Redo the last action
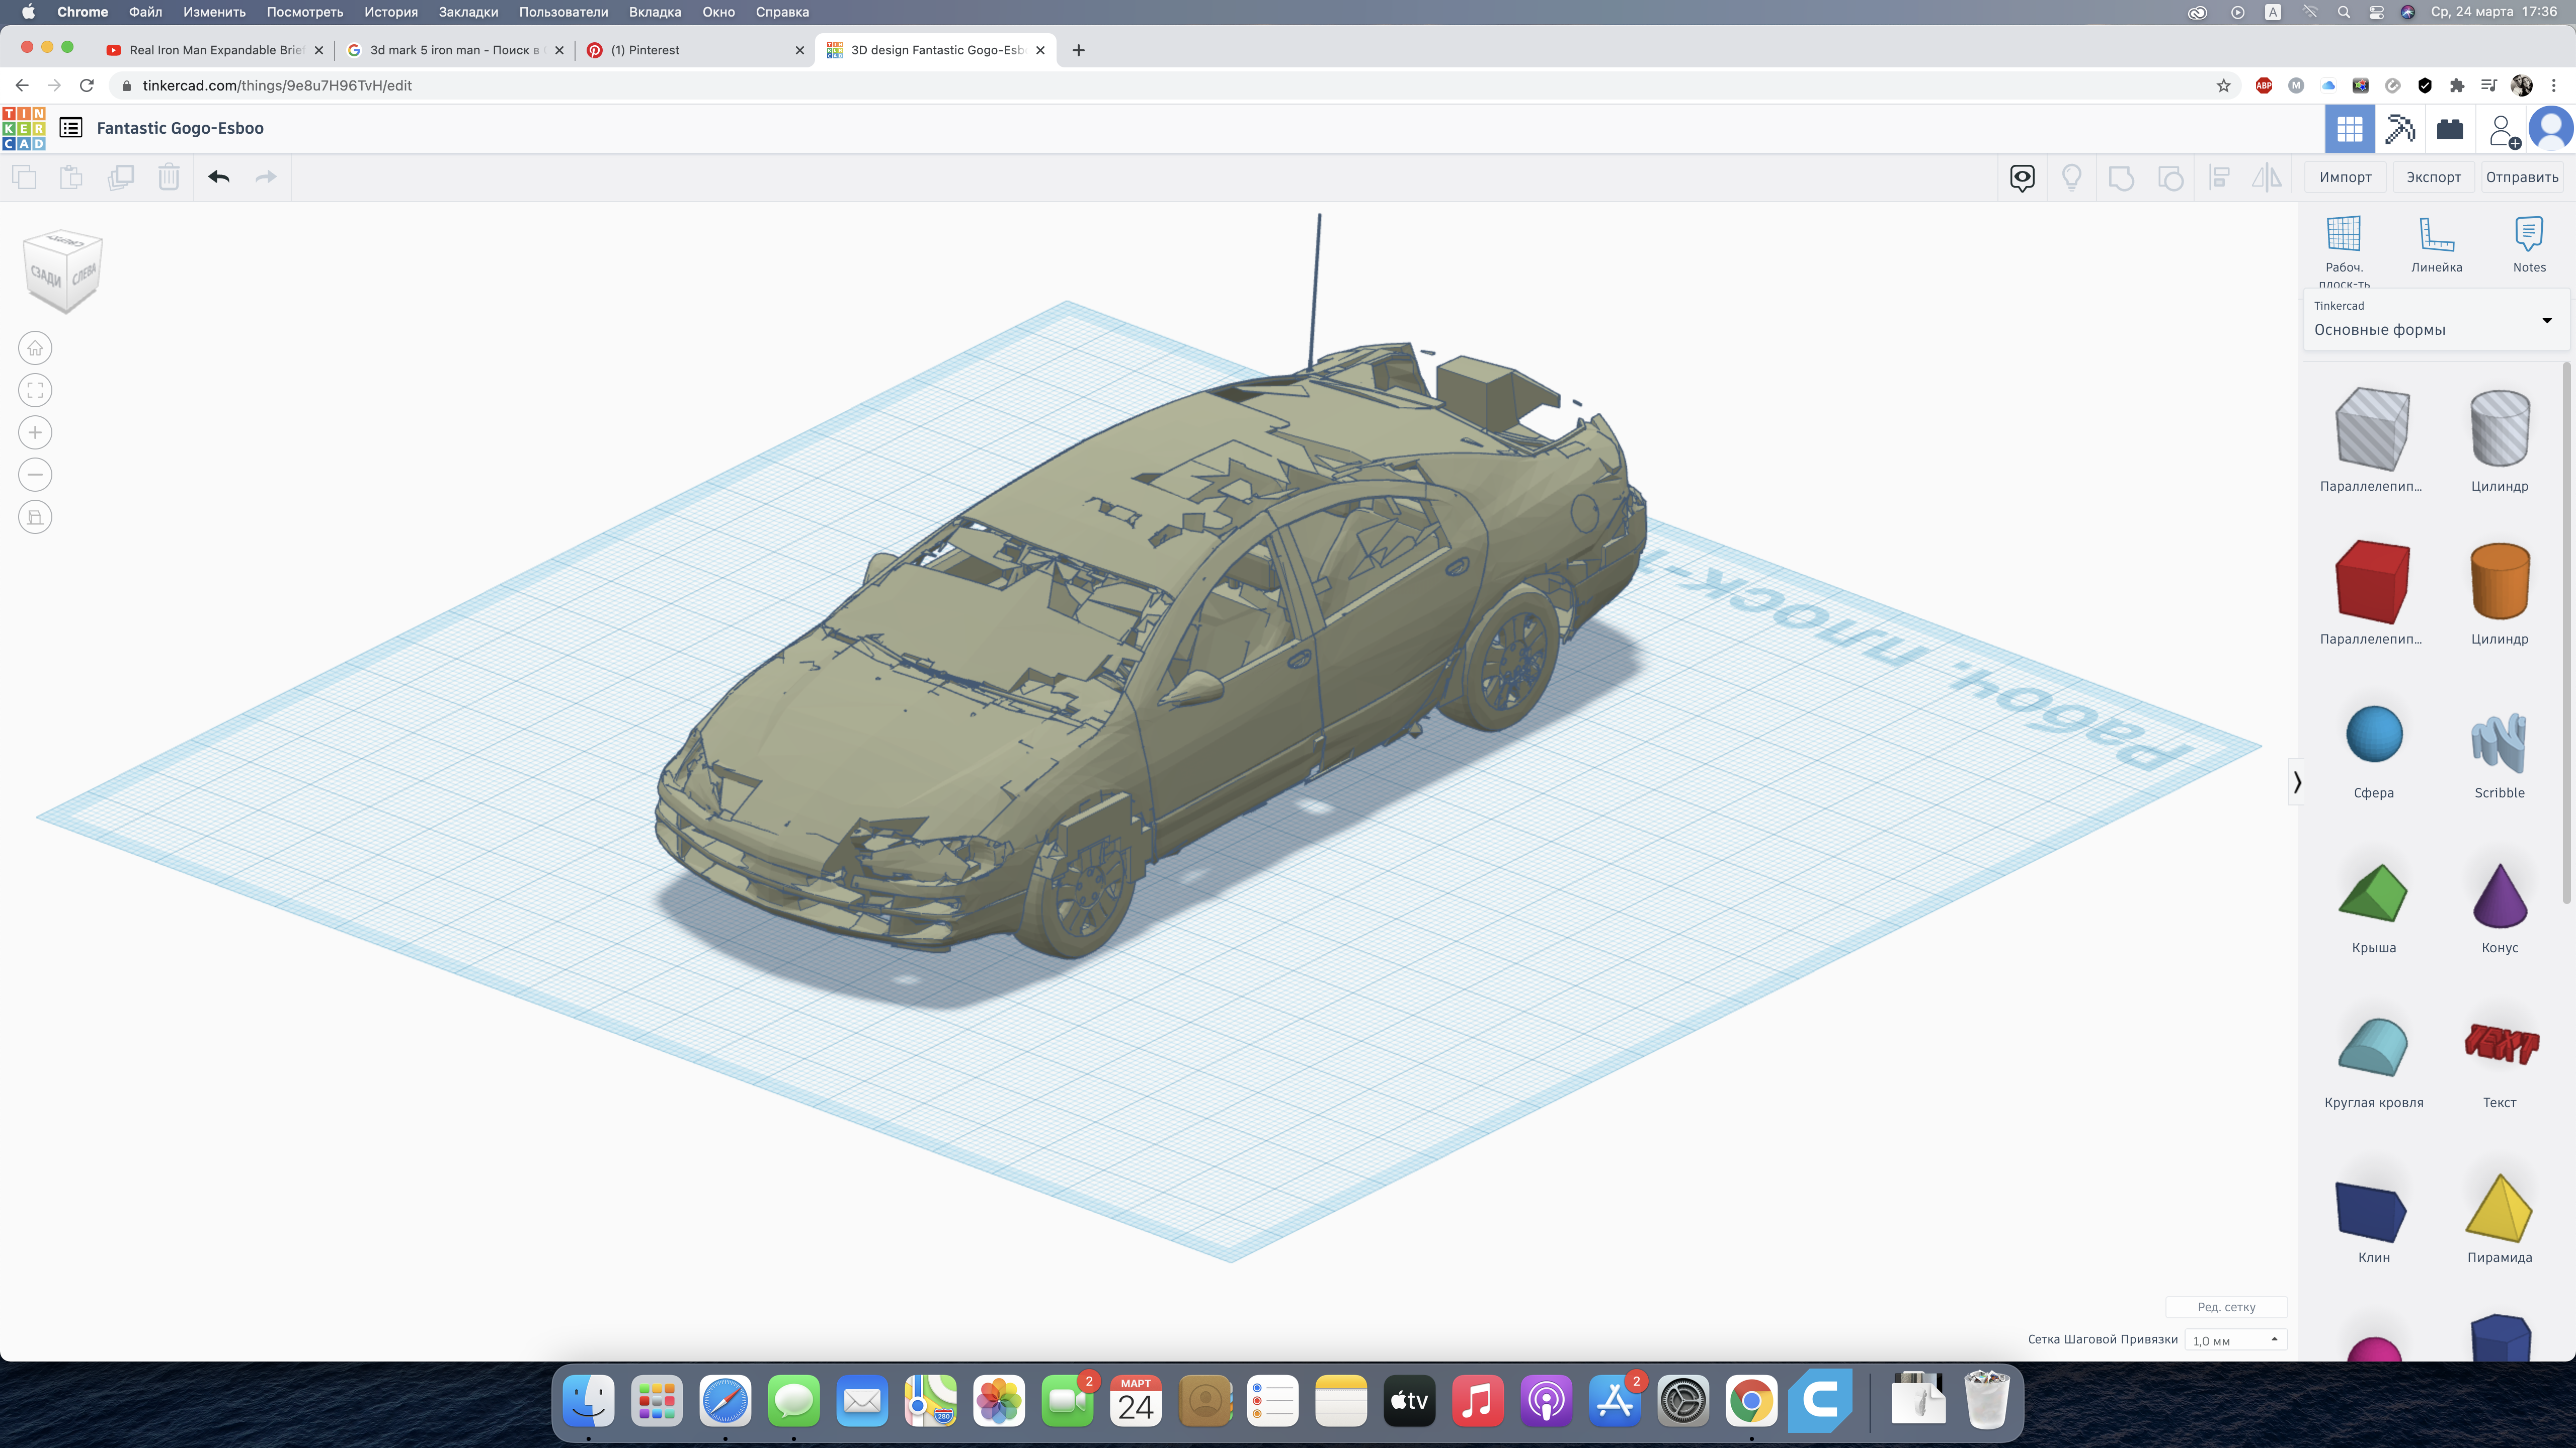This screenshot has width=2576, height=1448. tap(266, 177)
